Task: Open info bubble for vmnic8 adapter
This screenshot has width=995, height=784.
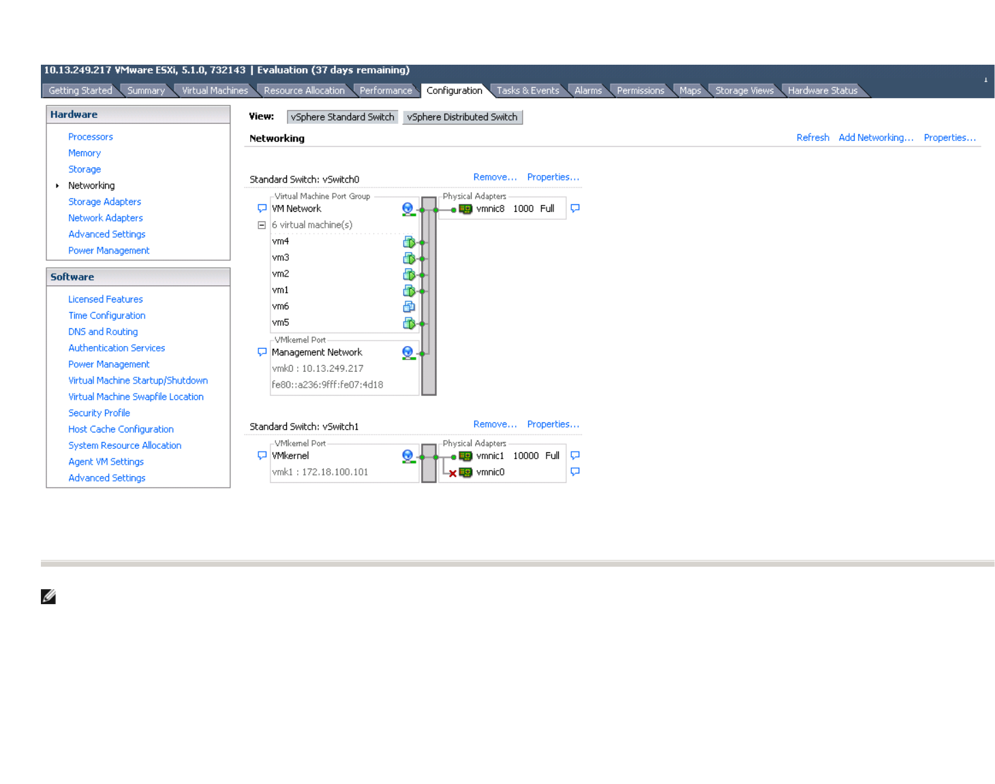Action: click(x=575, y=208)
